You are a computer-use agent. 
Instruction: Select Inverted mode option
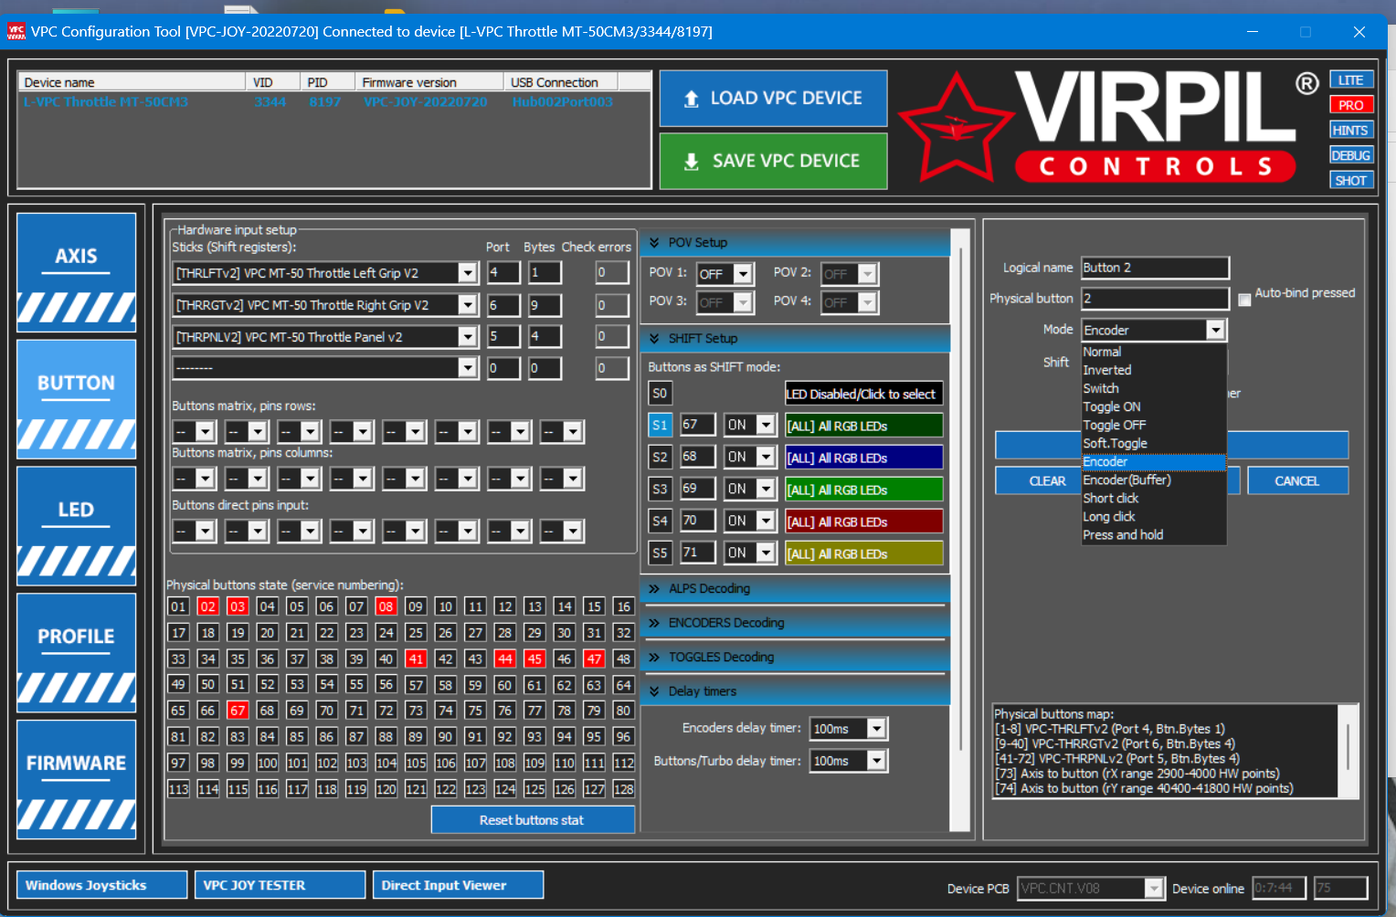[x=1153, y=371]
